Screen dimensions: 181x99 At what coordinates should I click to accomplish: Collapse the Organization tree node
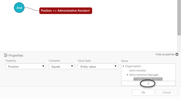pos(123,66)
